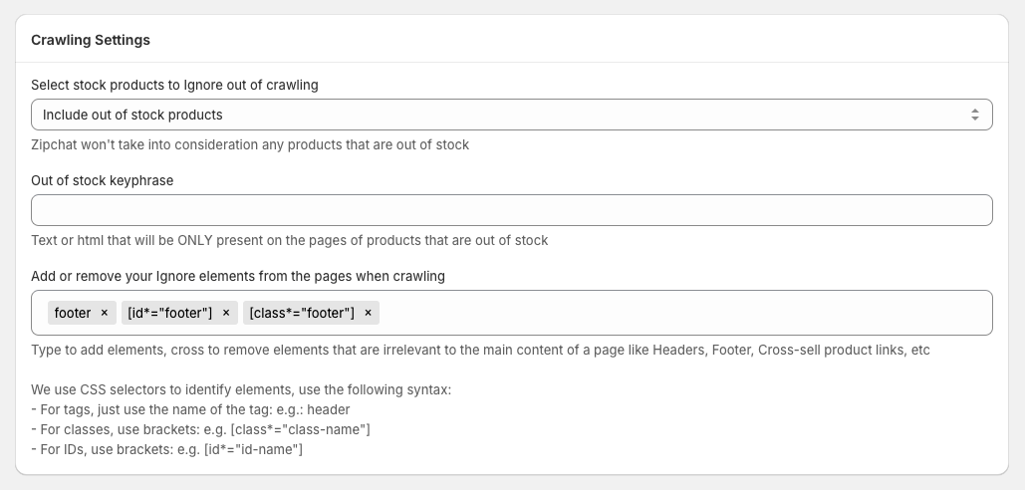Screen dimensions: 1025x490
Task: Click the "Add or remove your Ignore elements" label
Action: [x=238, y=275]
